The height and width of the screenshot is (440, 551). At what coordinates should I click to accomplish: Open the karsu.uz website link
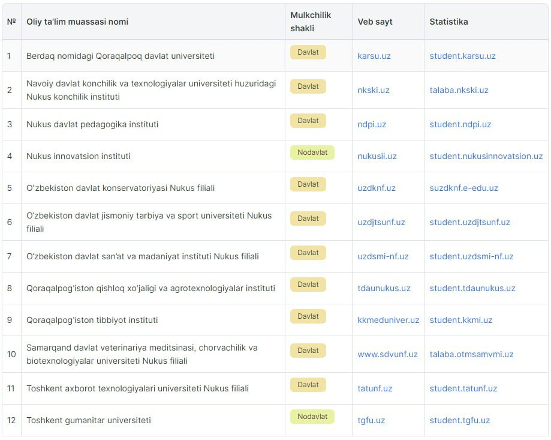click(374, 56)
